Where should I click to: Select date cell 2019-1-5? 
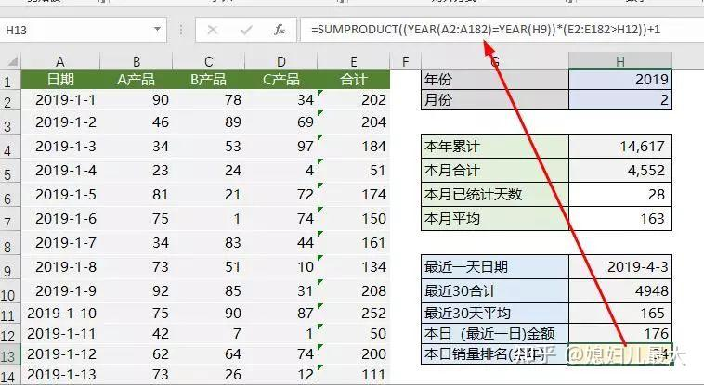click(60, 194)
